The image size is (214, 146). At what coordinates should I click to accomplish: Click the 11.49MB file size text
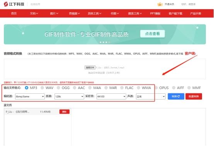[x=45, y=112]
